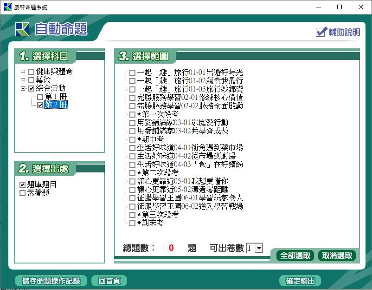This screenshot has width=372, height=290.
Task: Click the 確定輸出 confirm output button
Action: (300, 281)
